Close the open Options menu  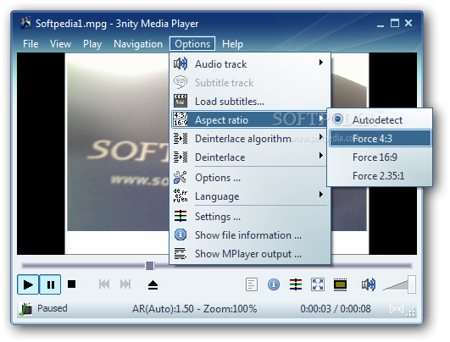[x=192, y=44]
